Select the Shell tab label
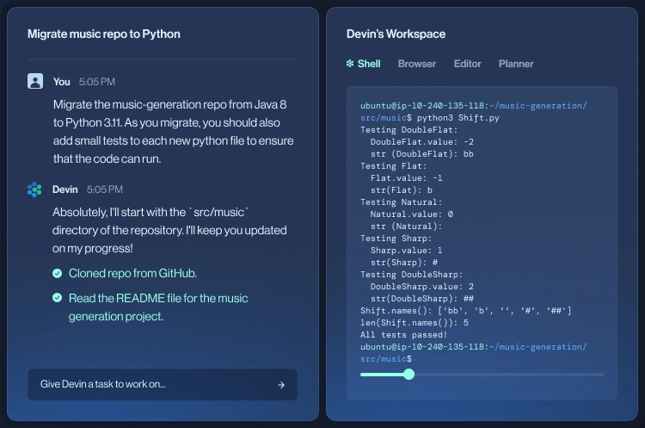 (x=369, y=64)
